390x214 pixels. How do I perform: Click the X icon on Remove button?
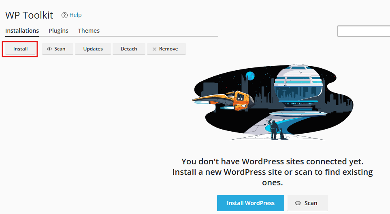(x=154, y=49)
